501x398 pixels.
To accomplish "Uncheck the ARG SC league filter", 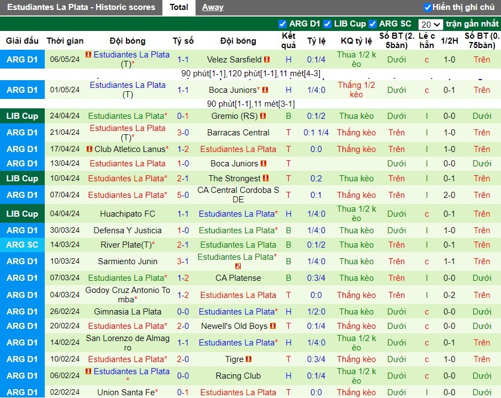I will [x=372, y=24].
